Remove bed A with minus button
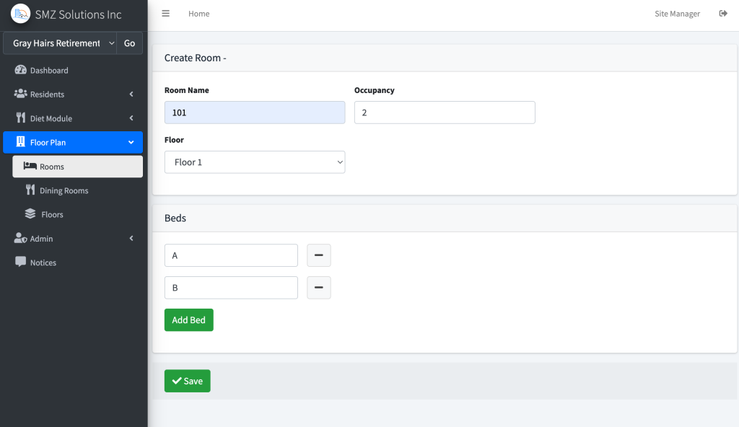This screenshot has height=427, width=739. [319, 255]
